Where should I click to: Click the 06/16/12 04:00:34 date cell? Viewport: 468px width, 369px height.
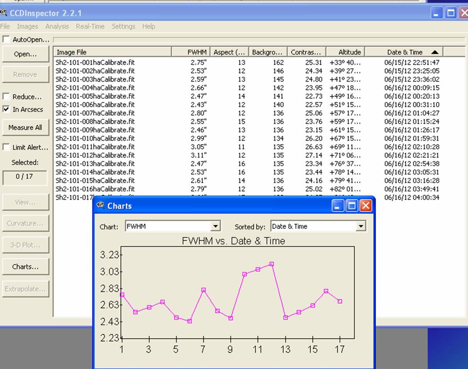[x=412, y=197]
